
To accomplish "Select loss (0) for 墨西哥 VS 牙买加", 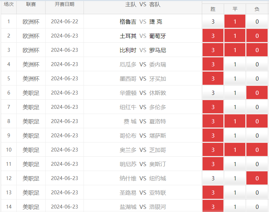I will coord(257,78).
